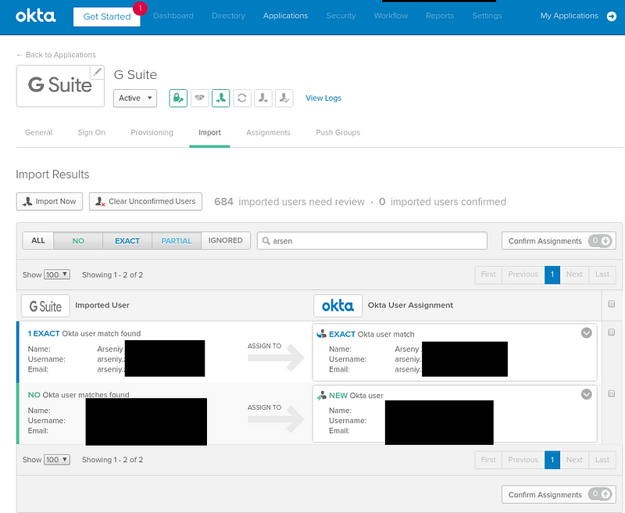The width and height of the screenshot is (625, 513).
Task: Edit the G Suite logo pencil icon
Action: pyautogui.click(x=97, y=72)
